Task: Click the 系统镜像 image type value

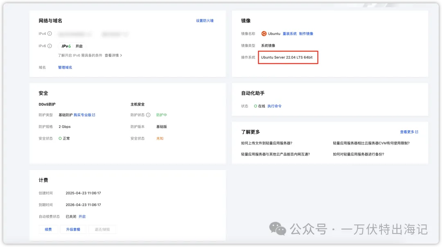Action: (268, 45)
